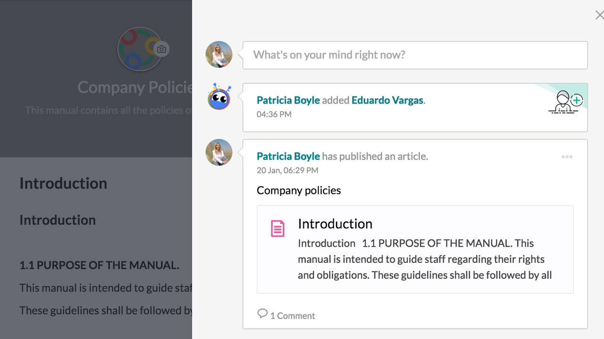Viewport: 604px width, 339px height.
Task: Click the 04:36 PM timestamp
Action: point(274,114)
